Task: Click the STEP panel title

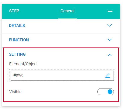Action: 14,11
